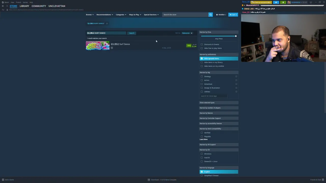
Task: Check the Simplified Chinese language filter
Action: (202, 176)
